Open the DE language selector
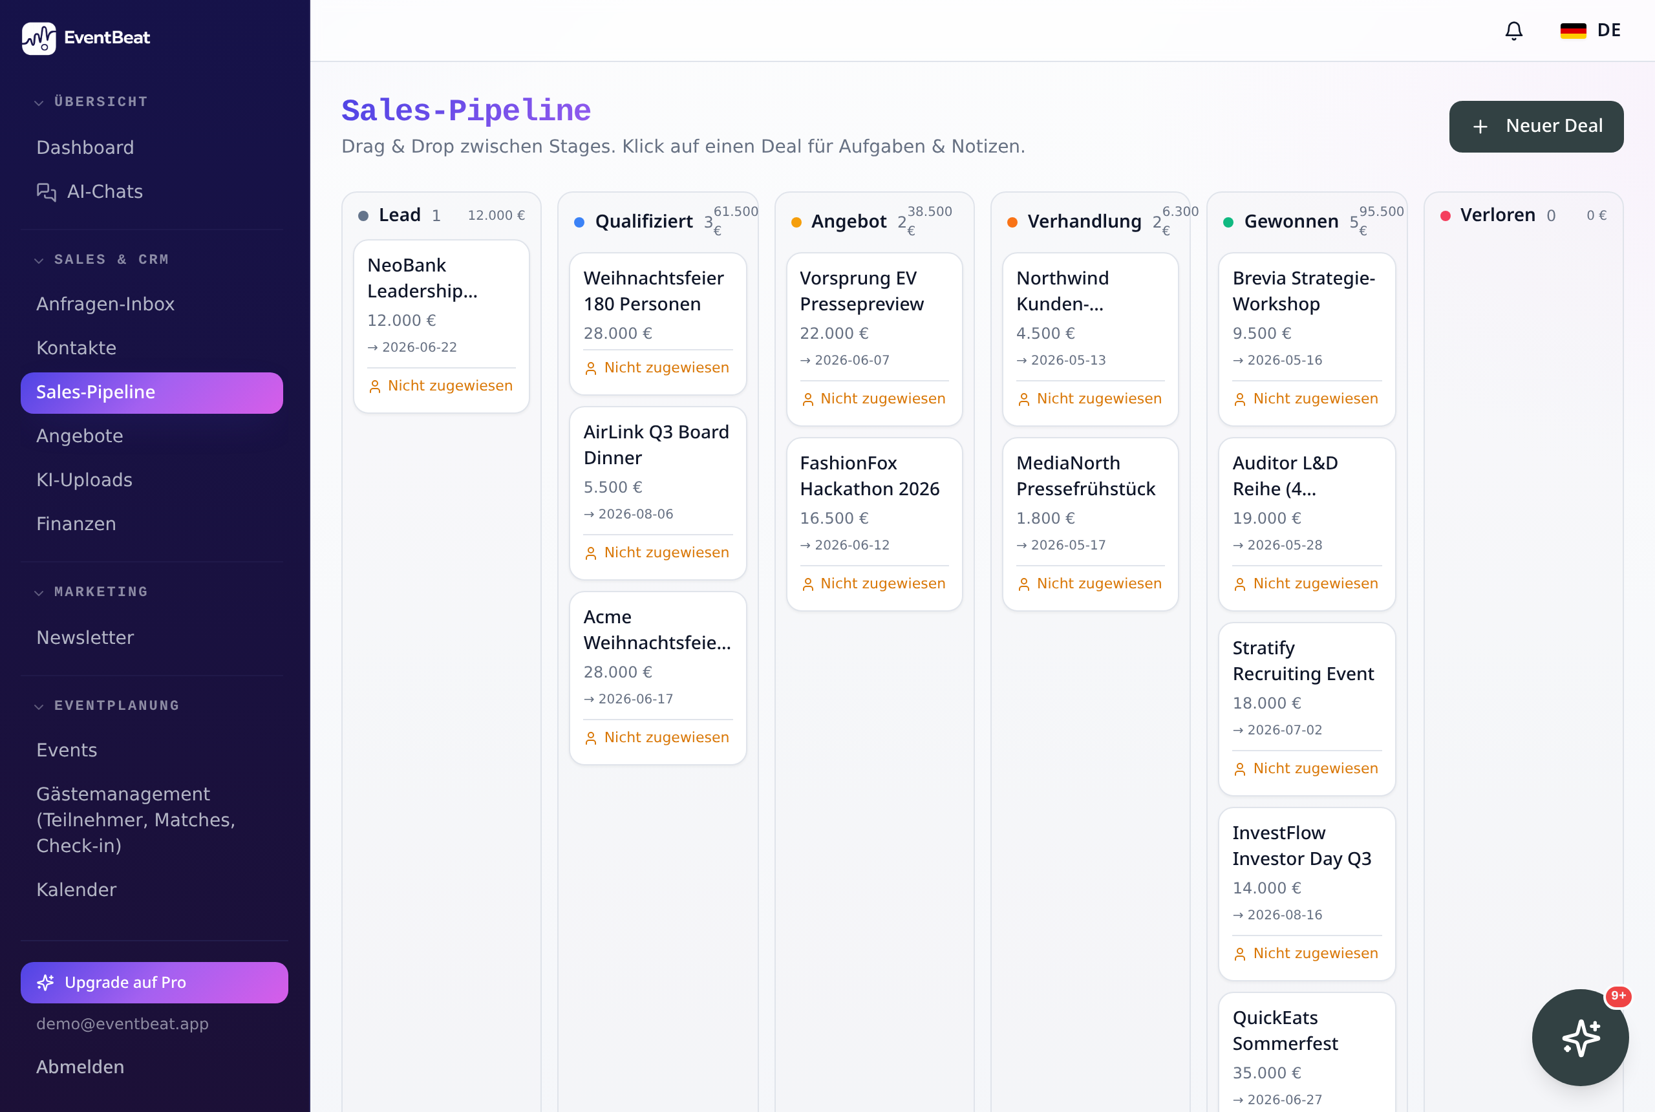This screenshot has width=1655, height=1112. [x=1590, y=30]
